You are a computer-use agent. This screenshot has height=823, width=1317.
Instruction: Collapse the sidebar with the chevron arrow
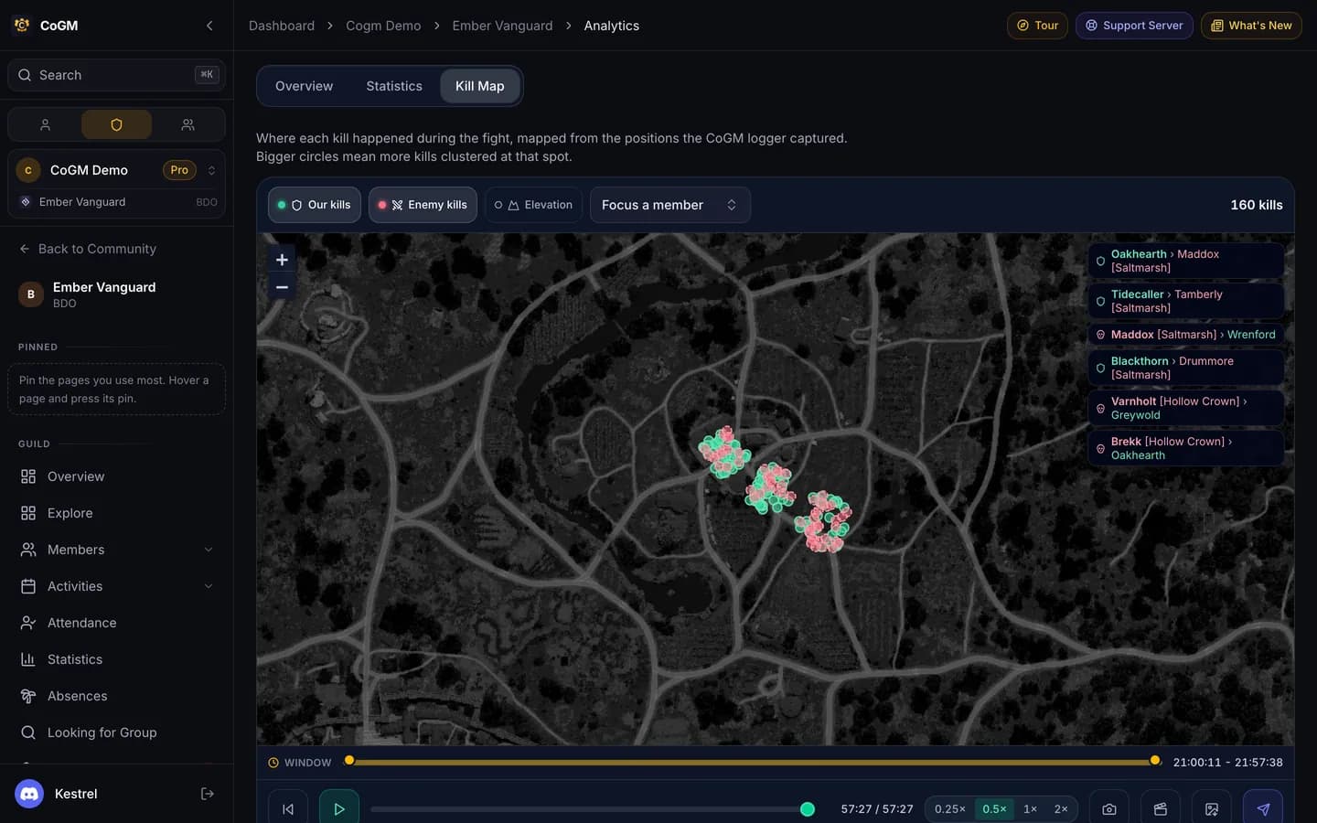coord(209,26)
